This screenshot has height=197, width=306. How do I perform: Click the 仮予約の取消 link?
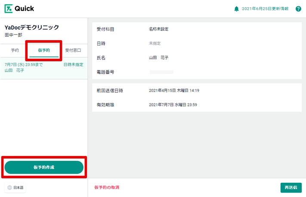(x=107, y=188)
